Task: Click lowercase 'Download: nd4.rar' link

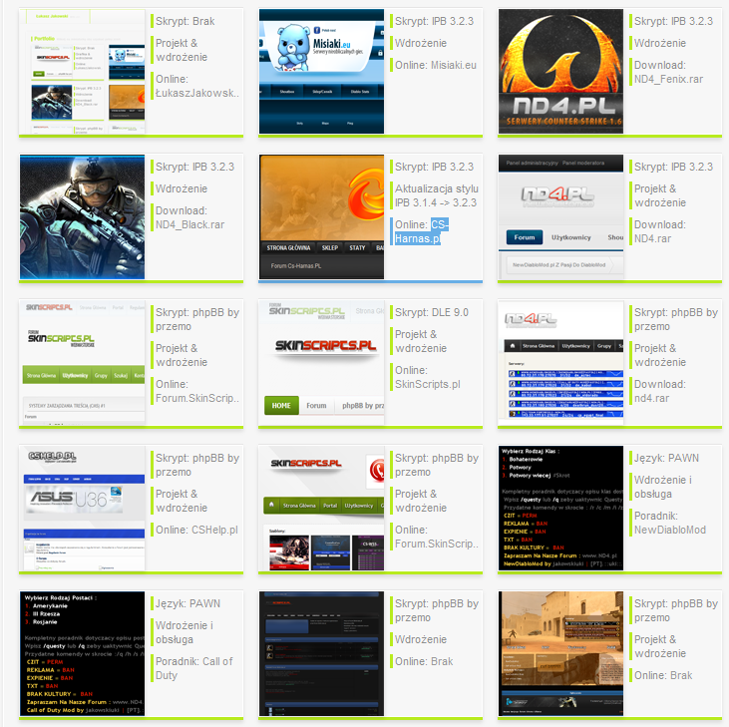Action: pyautogui.click(x=660, y=391)
